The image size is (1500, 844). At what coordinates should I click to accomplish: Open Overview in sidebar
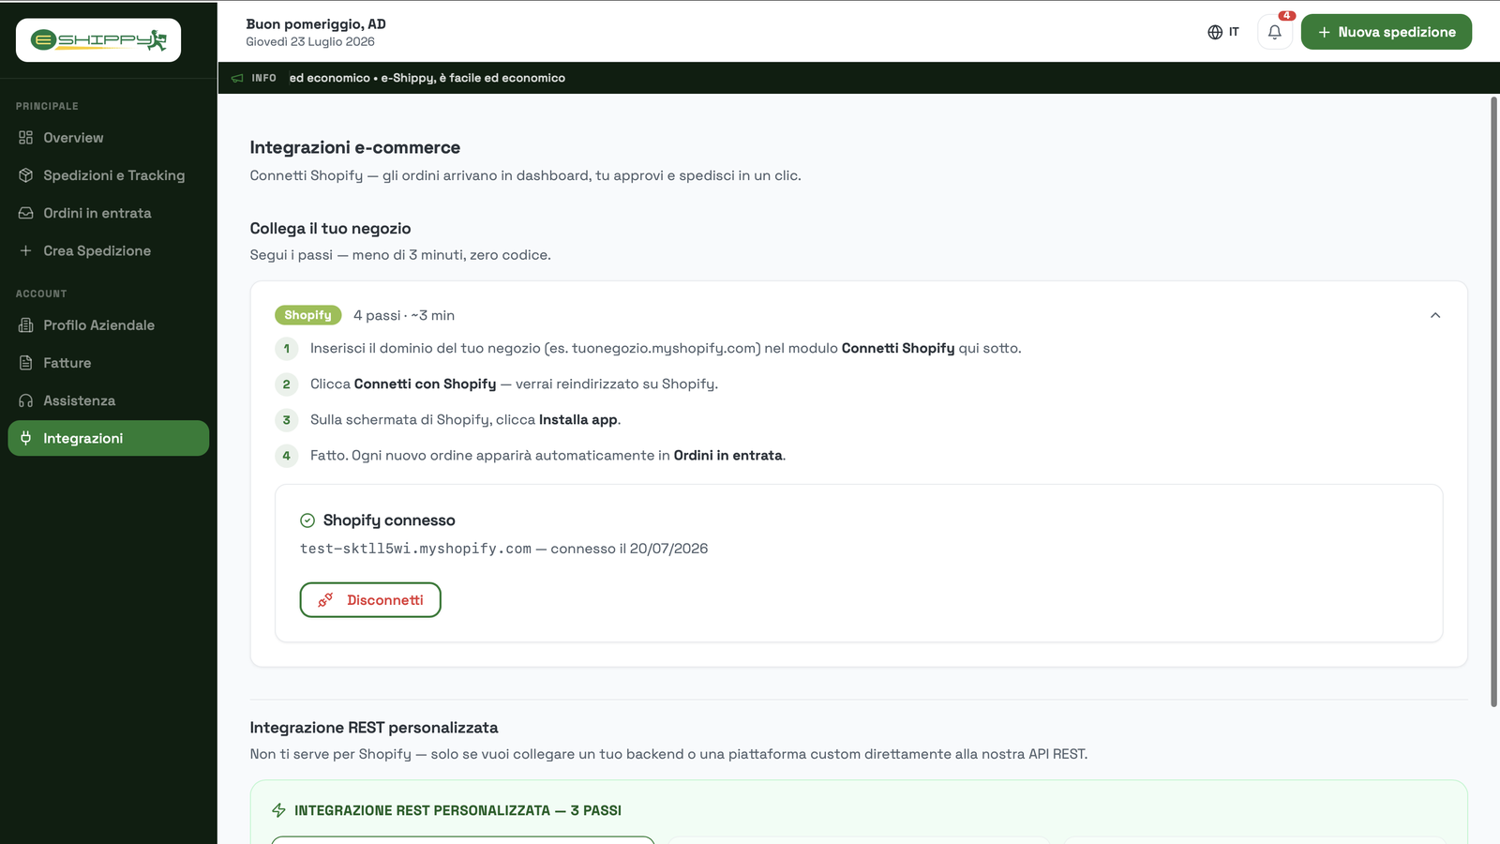tap(109, 138)
